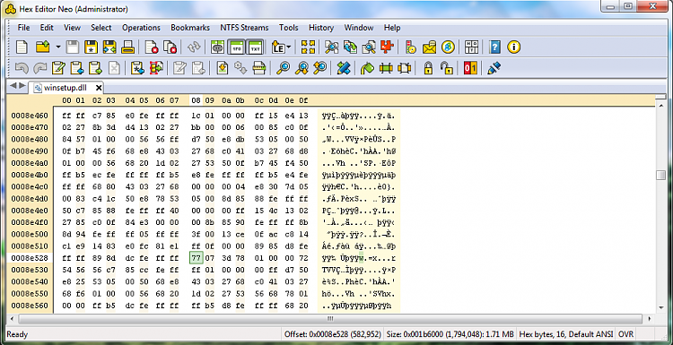
Task: Click the HDT grid icon
Action: (x=472, y=47)
